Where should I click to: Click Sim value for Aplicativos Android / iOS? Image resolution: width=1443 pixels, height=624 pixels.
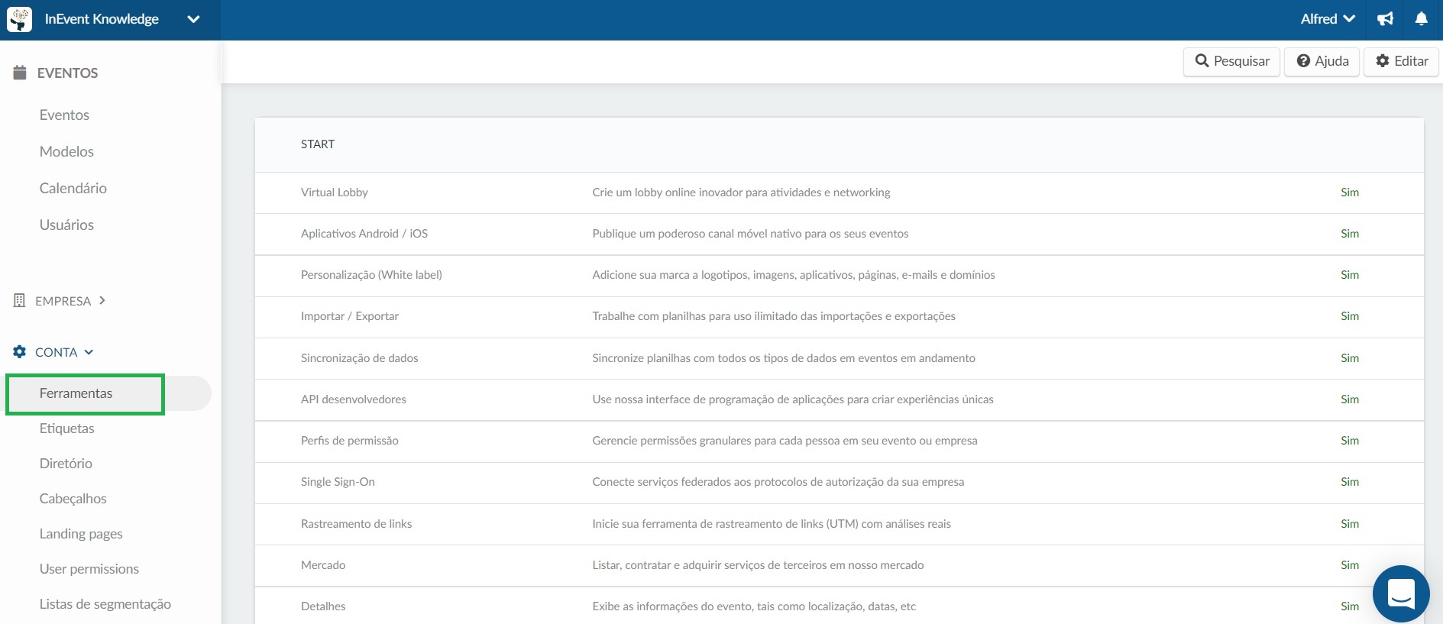click(1350, 234)
